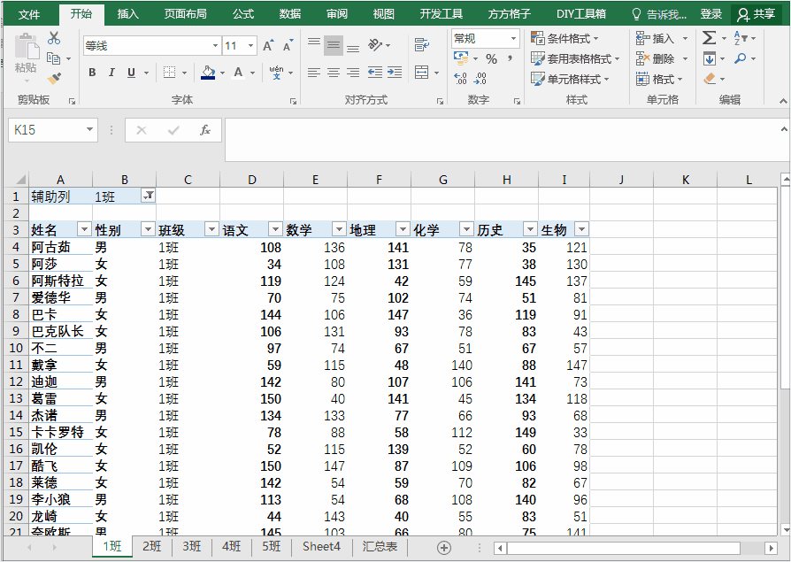This screenshot has width=791, height=562.
Task: Apply comma style icon
Action: 510,59
